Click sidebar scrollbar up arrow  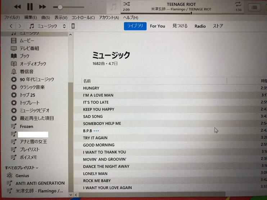coord(71,35)
